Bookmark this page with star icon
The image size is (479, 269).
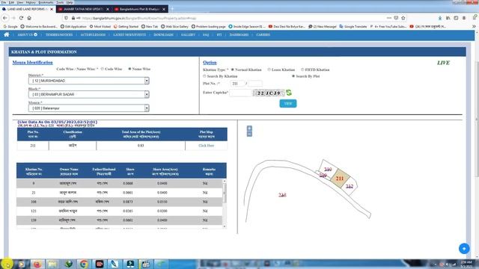pos(403,18)
